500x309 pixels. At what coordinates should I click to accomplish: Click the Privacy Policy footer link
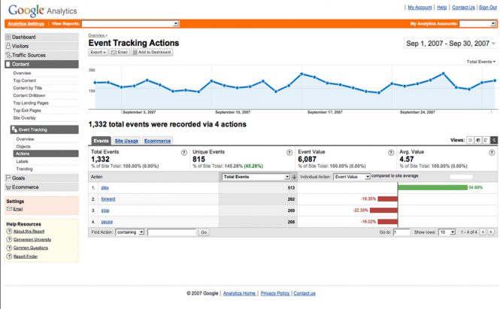tap(275, 293)
